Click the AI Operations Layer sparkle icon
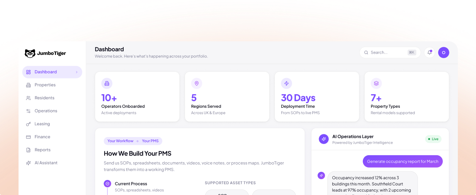This screenshot has width=476, height=195. coord(324,139)
